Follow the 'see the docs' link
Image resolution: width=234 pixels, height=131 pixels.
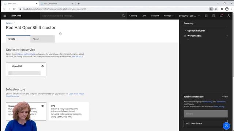[x=78, y=56]
